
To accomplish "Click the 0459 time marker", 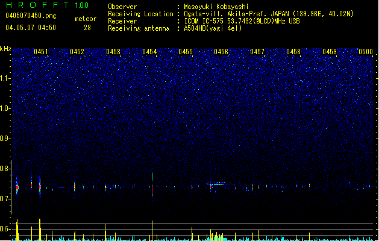I will point(330,52).
